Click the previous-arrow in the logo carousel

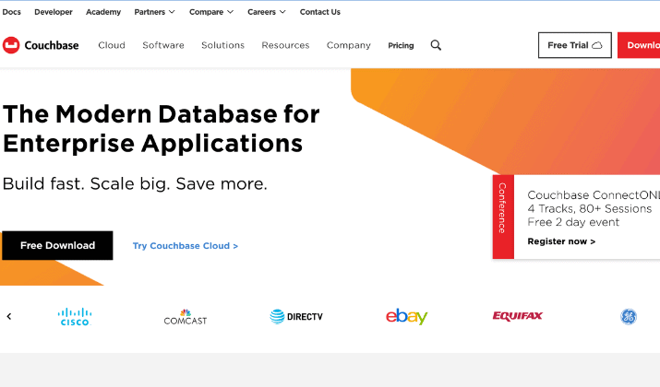pos(9,316)
